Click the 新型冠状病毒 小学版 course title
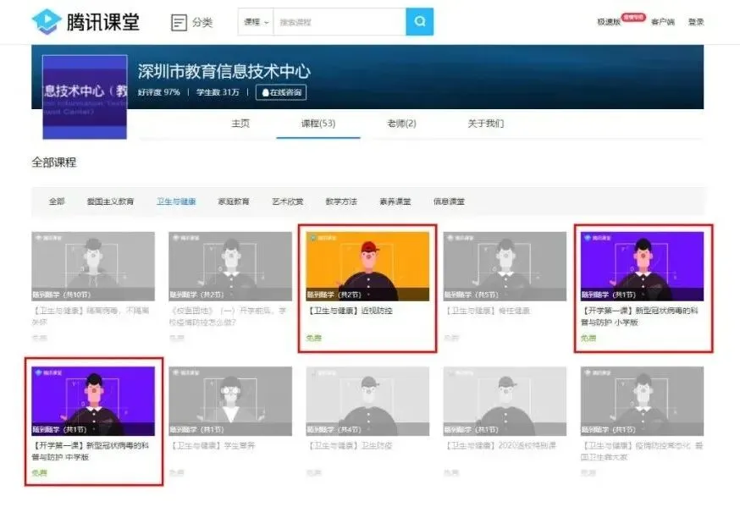Viewport: 740px width, 507px height. point(639,317)
